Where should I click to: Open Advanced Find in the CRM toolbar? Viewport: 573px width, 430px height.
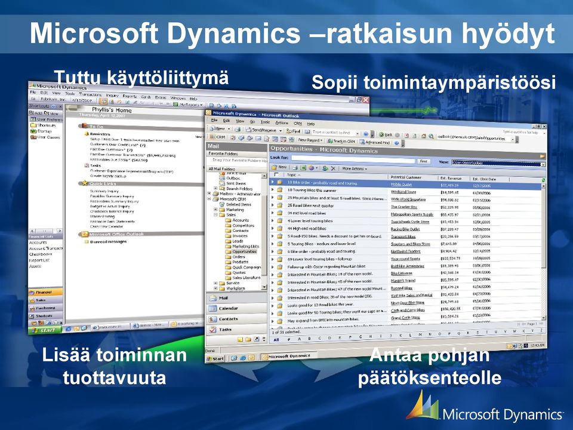pos(375,142)
